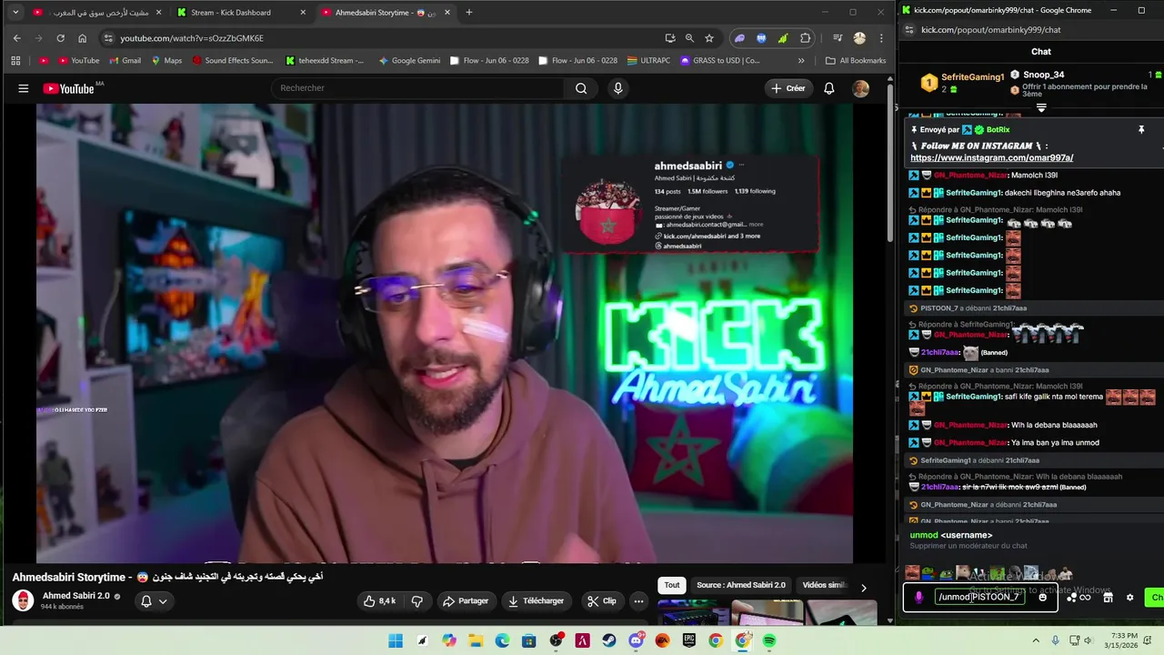The width and height of the screenshot is (1164, 655).
Task: Click the Télécharger button
Action: (537, 601)
